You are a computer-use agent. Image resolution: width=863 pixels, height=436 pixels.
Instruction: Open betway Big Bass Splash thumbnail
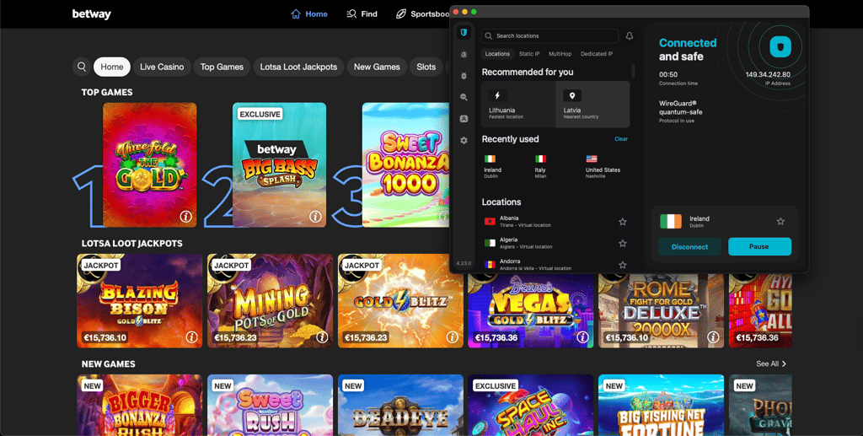[x=279, y=164]
